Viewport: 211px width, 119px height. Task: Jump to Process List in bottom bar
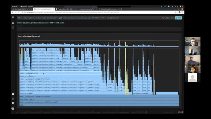click(x=24, y=112)
